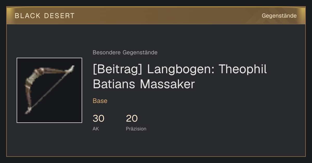Click the attack value 30

pos(99,118)
